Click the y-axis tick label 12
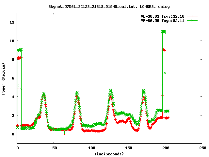Screen dimensions: 209x157 pos(12,22)
